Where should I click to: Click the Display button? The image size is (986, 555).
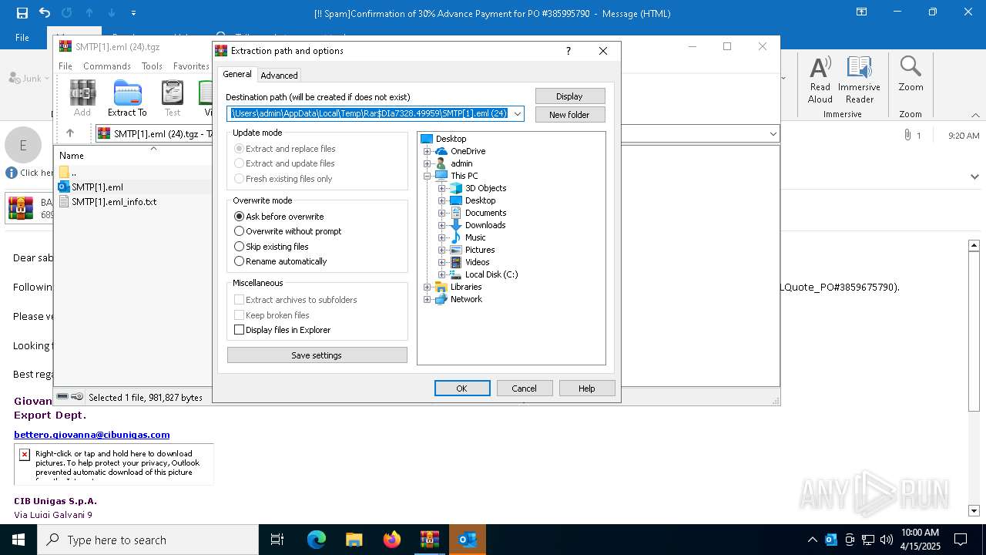click(x=570, y=96)
